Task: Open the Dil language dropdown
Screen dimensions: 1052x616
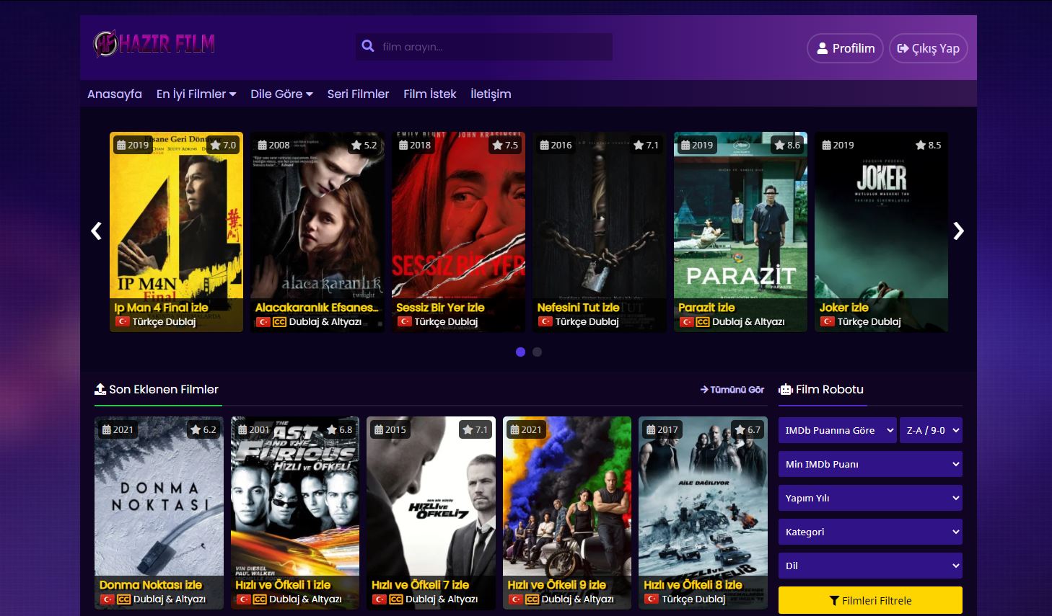Action: pos(870,566)
